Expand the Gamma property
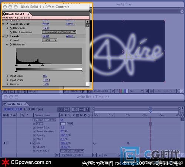Screen dimensions: 185x167 pyautogui.click(x=7, y=84)
